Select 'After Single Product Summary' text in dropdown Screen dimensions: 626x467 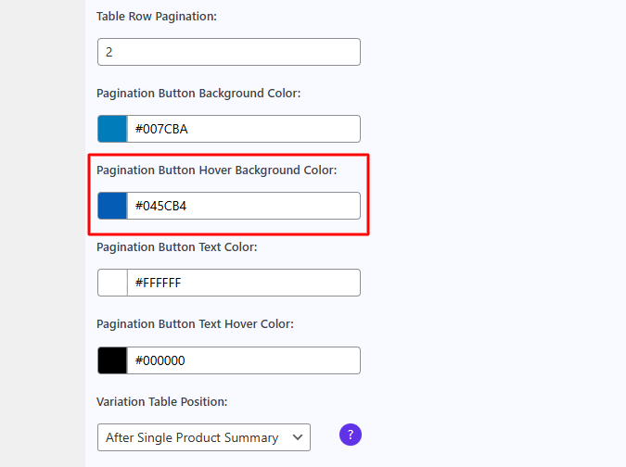[192, 437]
